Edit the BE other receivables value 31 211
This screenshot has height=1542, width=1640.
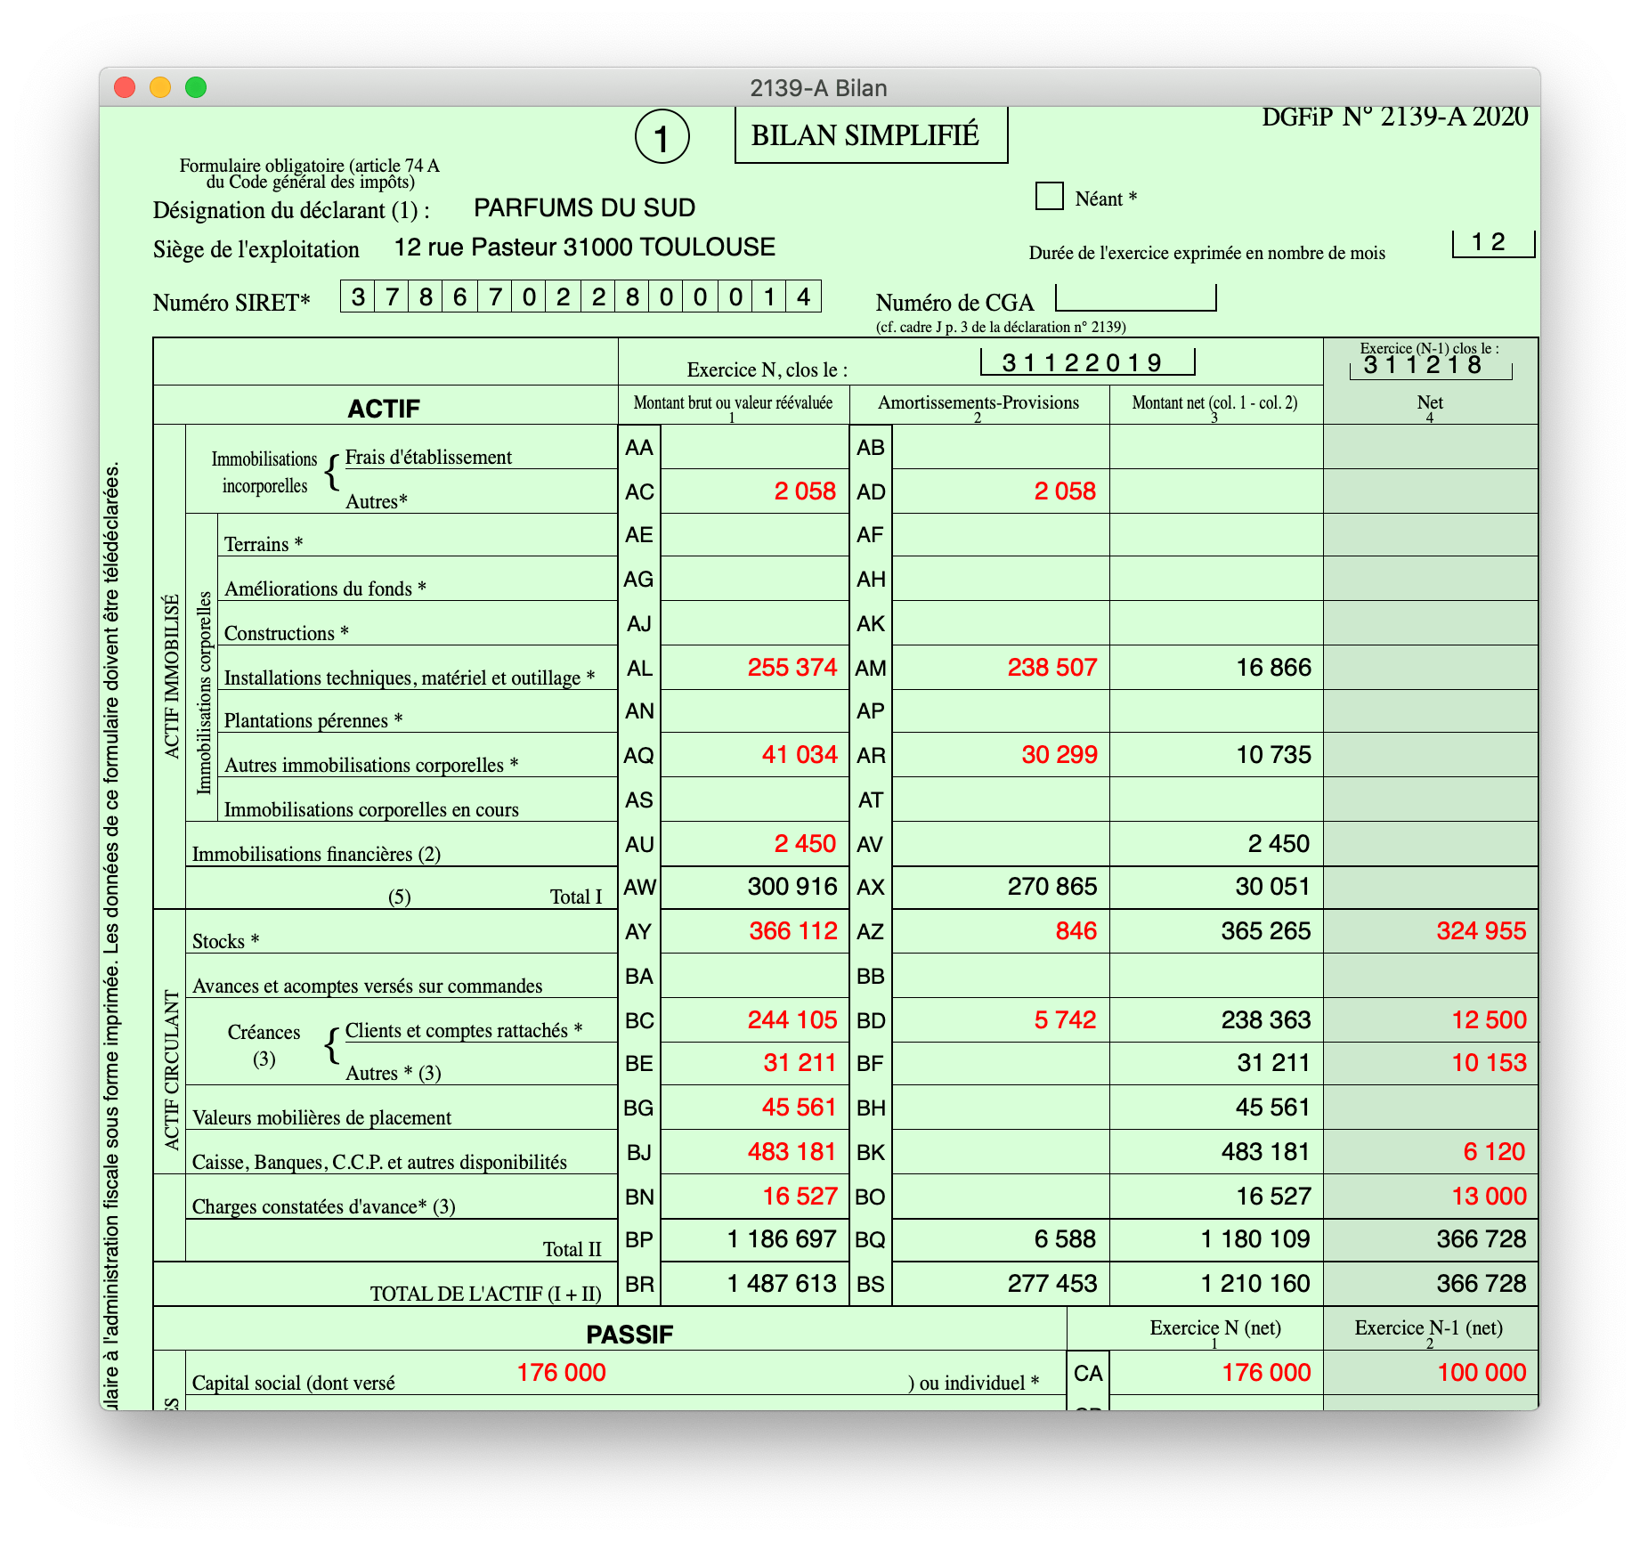coord(755,1063)
